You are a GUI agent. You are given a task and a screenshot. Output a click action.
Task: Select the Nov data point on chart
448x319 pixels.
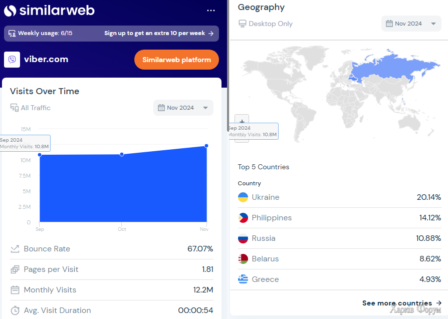[206, 146]
